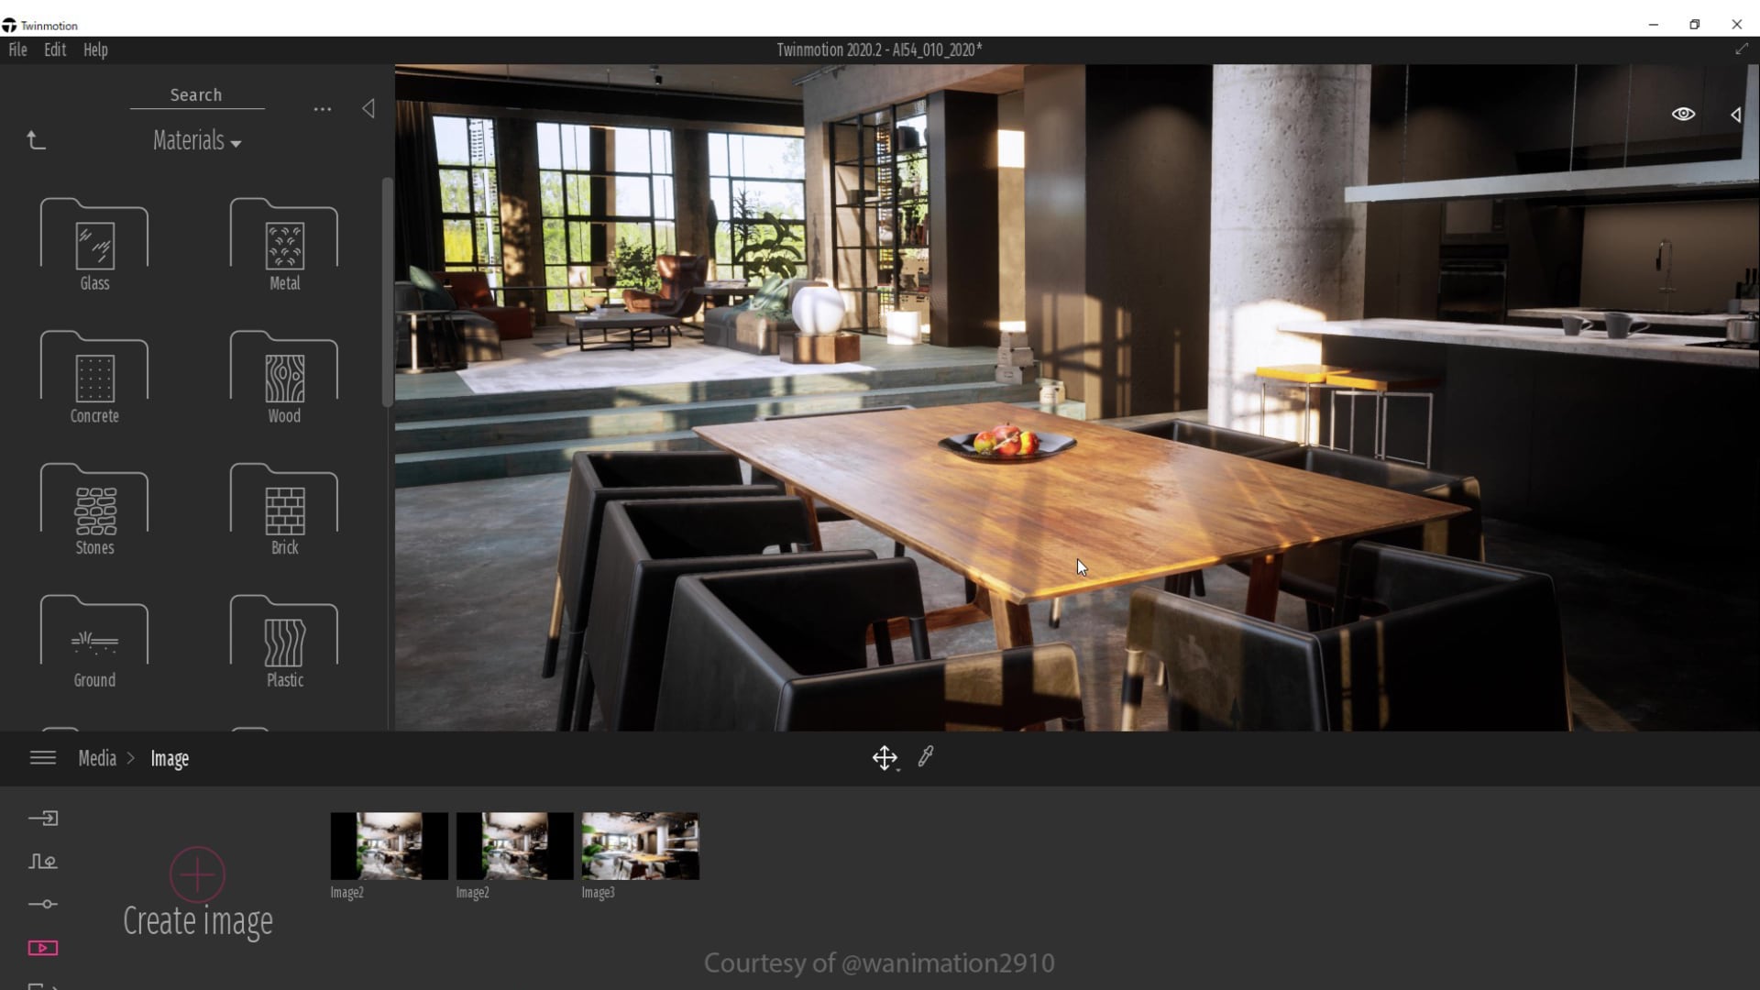The height and width of the screenshot is (990, 1760).
Task: Click the more options ellipsis menu
Action: pos(322,107)
